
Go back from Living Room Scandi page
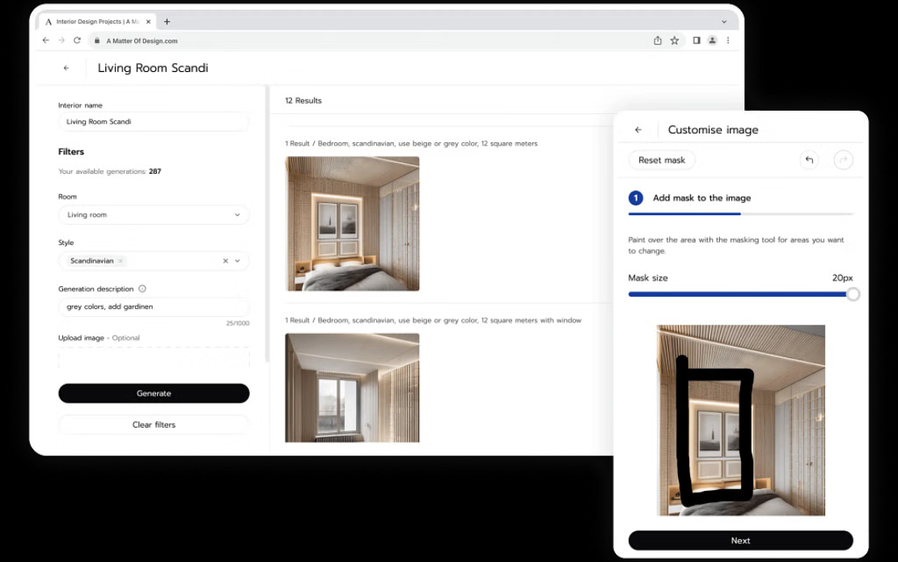click(66, 68)
